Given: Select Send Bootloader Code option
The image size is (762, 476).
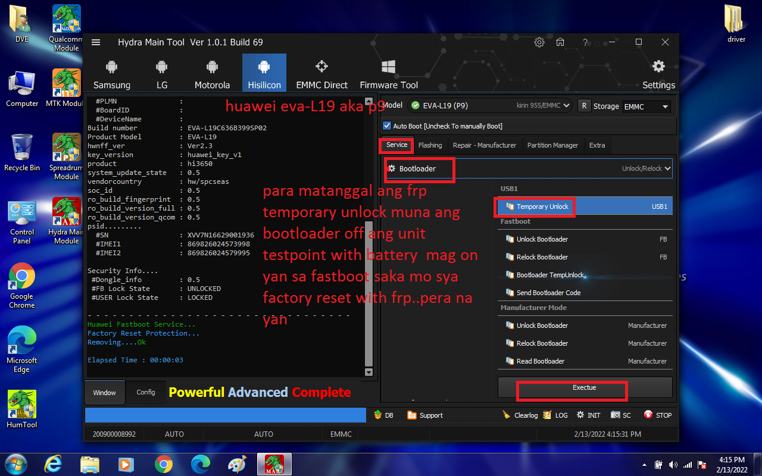Looking at the screenshot, I should [585, 293].
